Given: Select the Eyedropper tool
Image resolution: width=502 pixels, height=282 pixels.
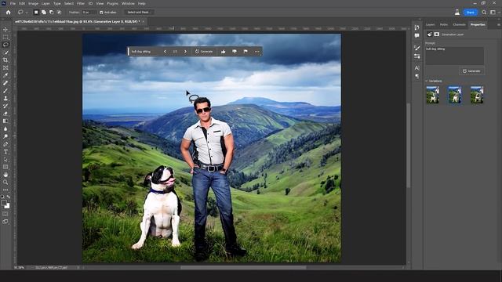Looking at the screenshot, I should [x=5, y=75].
